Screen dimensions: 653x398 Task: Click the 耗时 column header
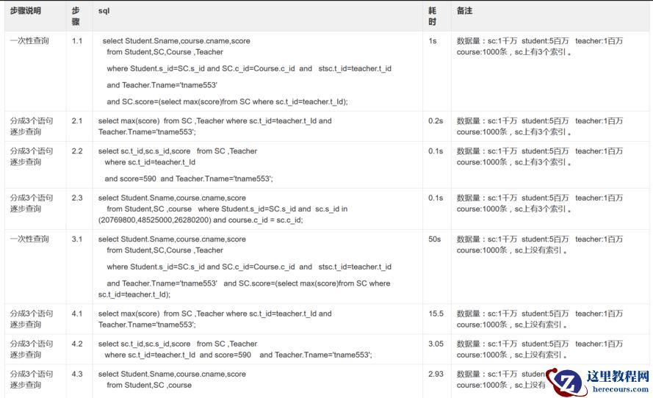[x=433, y=16]
